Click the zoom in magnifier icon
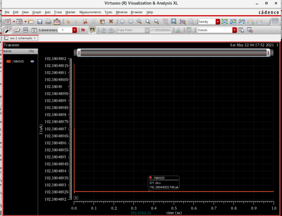This screenshot has height=216, width=282. click(148, 22)
